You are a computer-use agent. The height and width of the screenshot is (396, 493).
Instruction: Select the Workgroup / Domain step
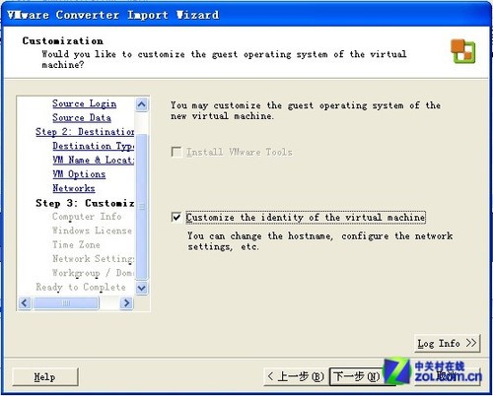click(93, 273)
